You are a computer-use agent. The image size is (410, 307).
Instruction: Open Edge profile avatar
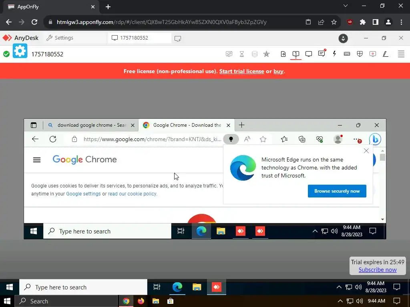point(338,139)
